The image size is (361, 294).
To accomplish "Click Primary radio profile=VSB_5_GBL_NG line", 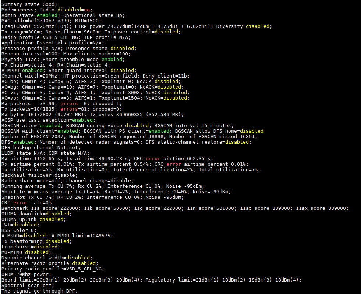I will tap(53, 269).
